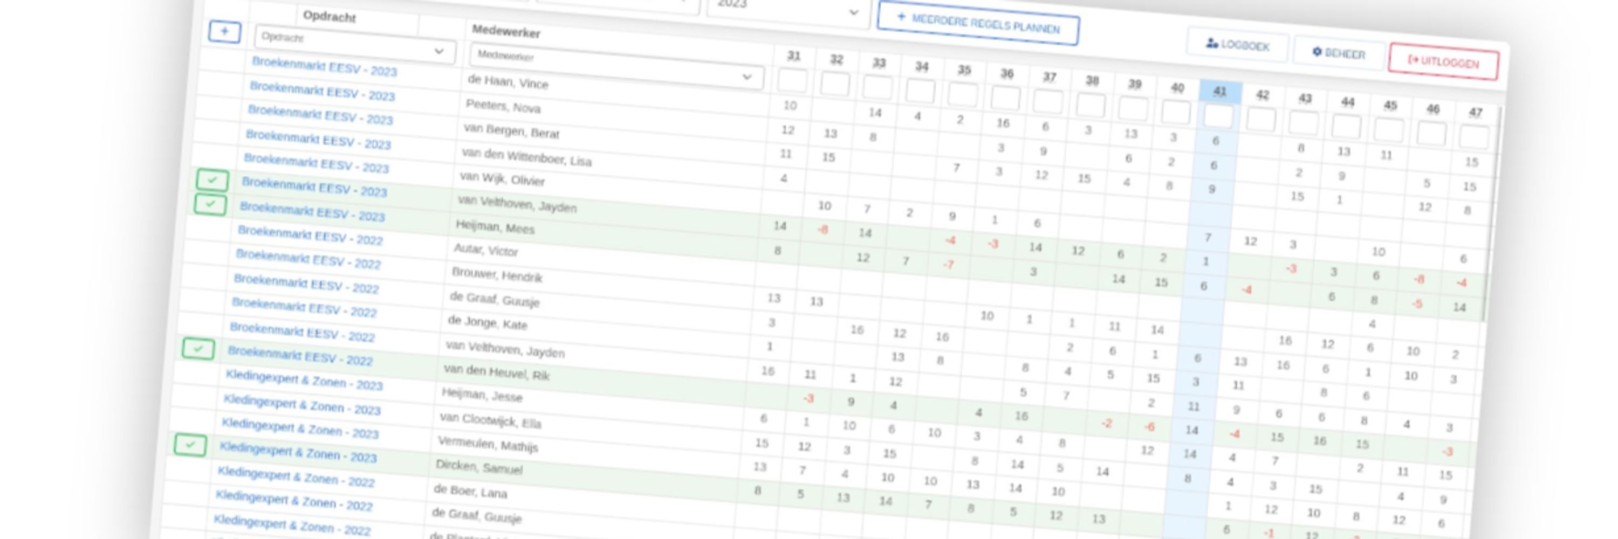The width and height of the screenshot is (1618, 539).
Task: Click Meerdere regels plannen button
Action: pos(978,24)
